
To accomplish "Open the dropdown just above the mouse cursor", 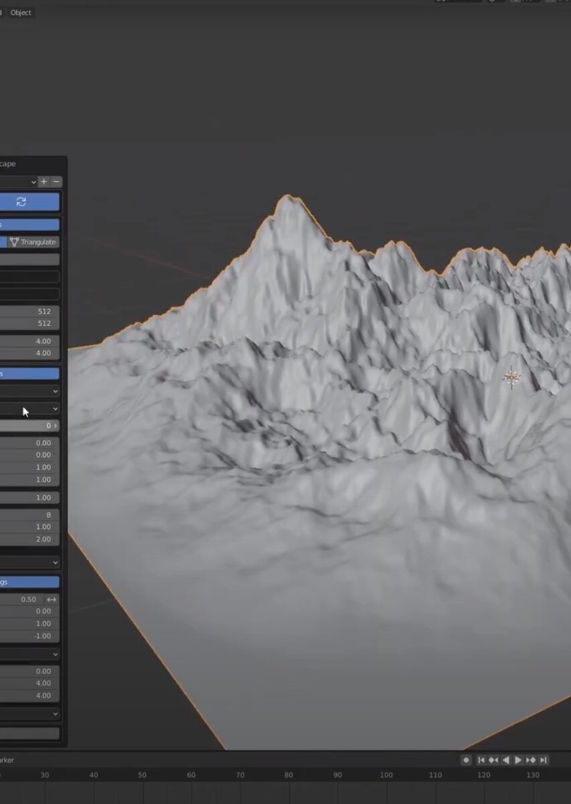I will tap(29, 391).
